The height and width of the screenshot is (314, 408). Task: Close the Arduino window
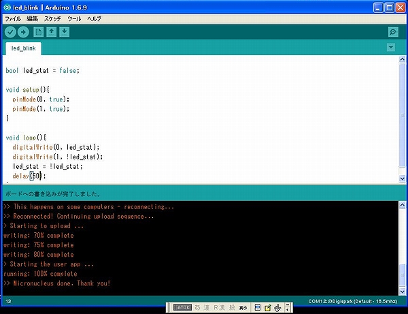[x=401, y=7]
